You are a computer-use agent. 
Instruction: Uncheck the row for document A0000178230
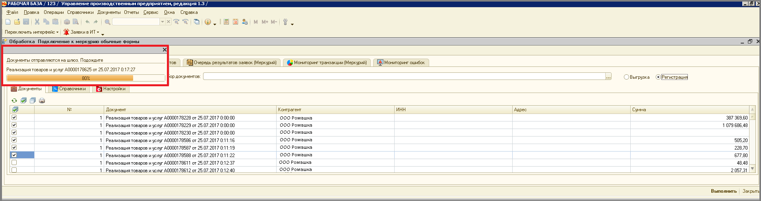[14, 133]
